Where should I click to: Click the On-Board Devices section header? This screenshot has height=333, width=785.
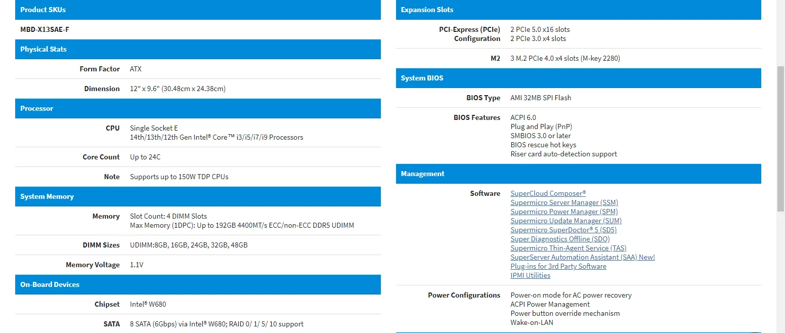(x=198, y=284)
